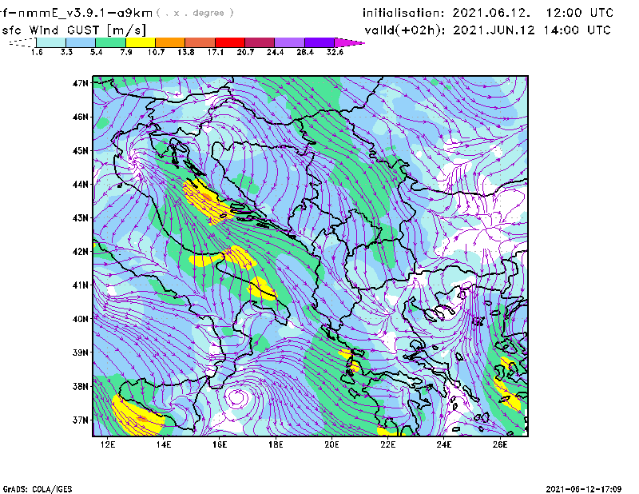639x494 pixels.
Task: Click the "16E" longitude label
Action: click(220, 444)
